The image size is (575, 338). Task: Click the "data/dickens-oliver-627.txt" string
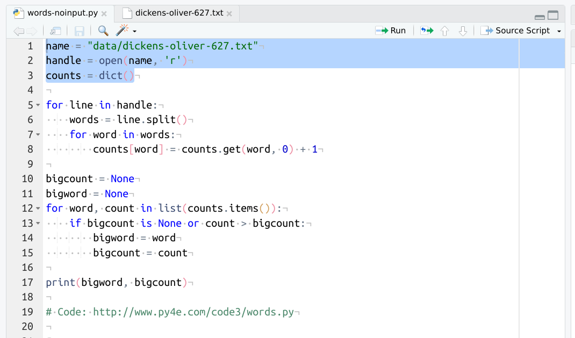(172, 46)
